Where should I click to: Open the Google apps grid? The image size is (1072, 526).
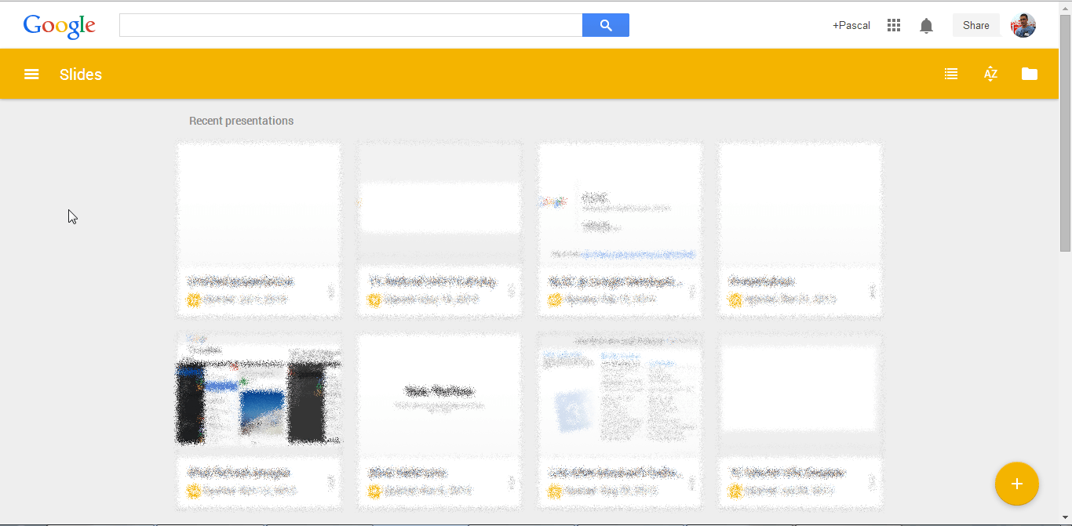(893, 26)
